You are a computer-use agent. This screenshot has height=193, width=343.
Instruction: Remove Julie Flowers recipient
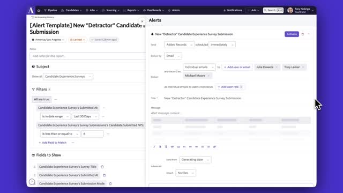point(277,67)
